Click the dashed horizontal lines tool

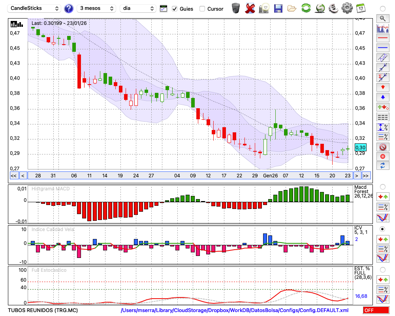[x=383, y=117]
